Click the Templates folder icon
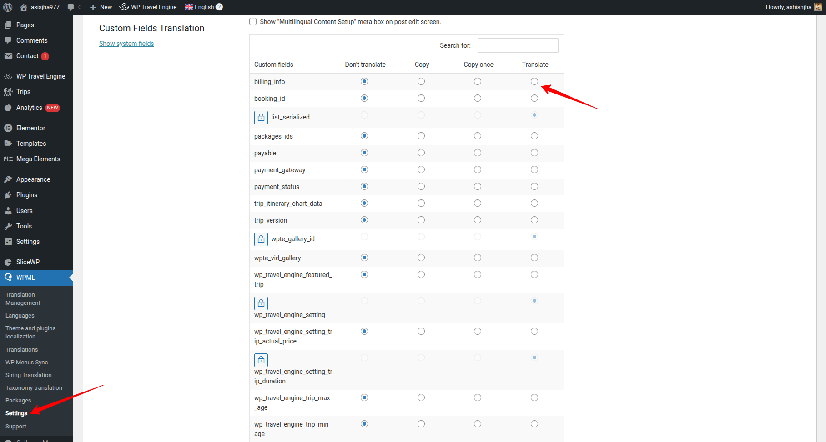The image size is (826, 442). [8, 144]
